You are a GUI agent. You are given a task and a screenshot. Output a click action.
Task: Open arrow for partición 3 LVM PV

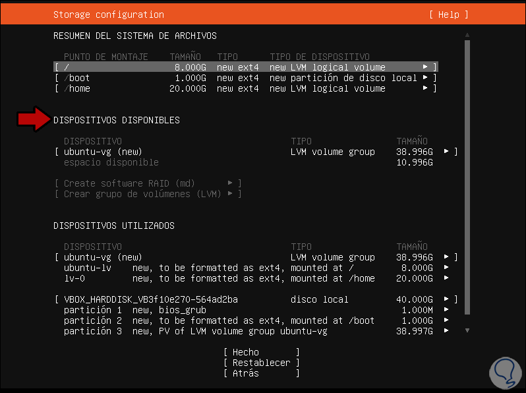[447, 331]
